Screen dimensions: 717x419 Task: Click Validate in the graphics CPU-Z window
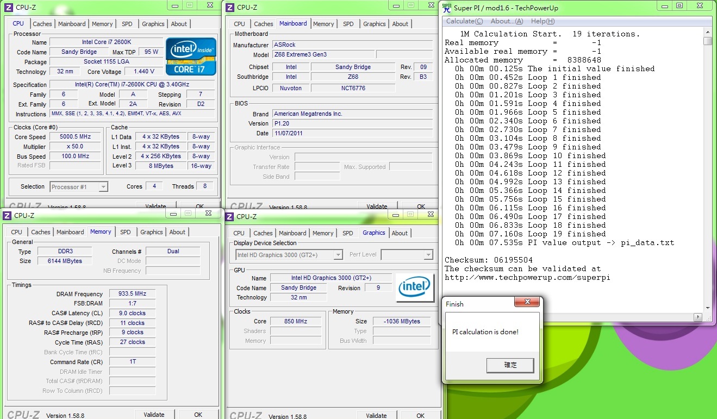(376, 416)
